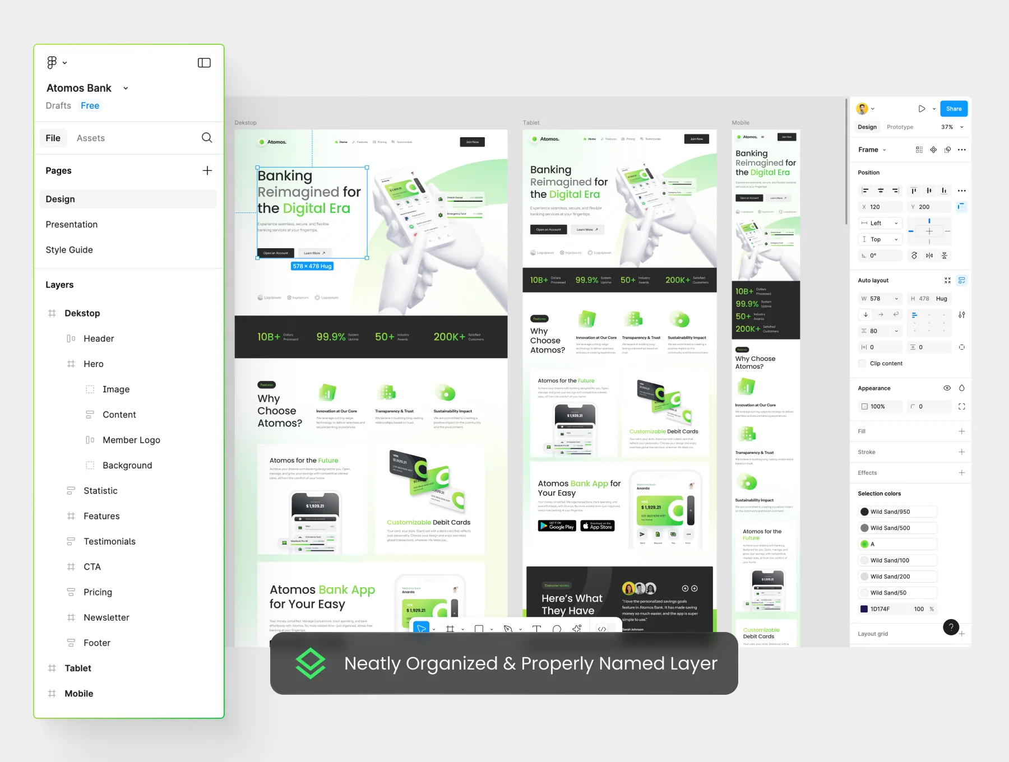
Task: Click flip vertical icon
Action: (945, 255)
